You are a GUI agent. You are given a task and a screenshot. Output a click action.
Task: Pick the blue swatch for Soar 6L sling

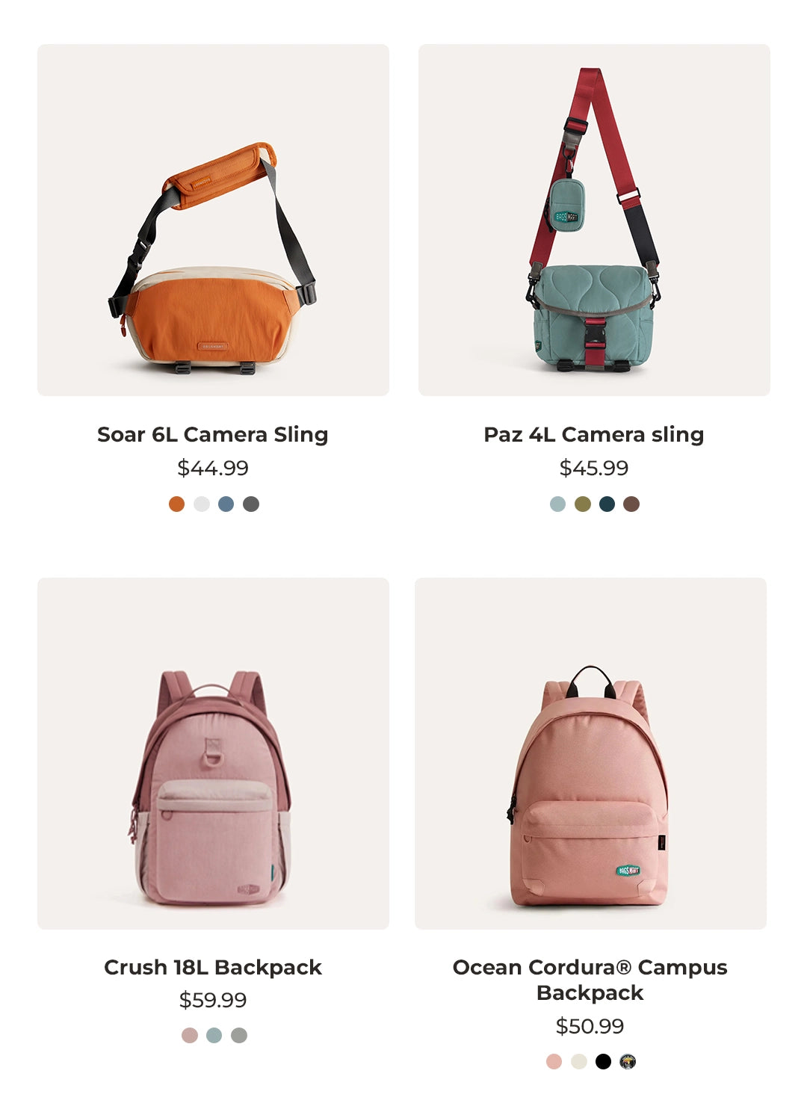point(226,504)
